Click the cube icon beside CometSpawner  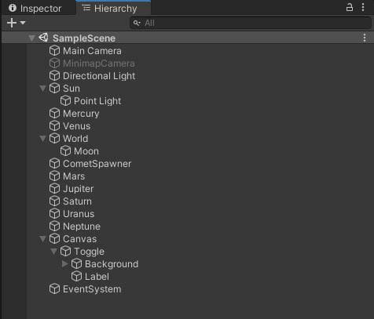(54, 164)
